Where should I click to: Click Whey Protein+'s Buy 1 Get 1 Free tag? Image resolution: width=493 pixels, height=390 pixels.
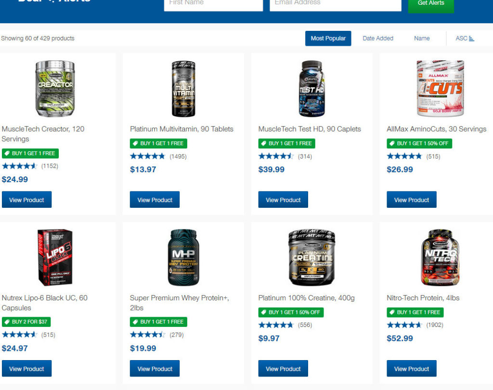click(x=158, y=322)
